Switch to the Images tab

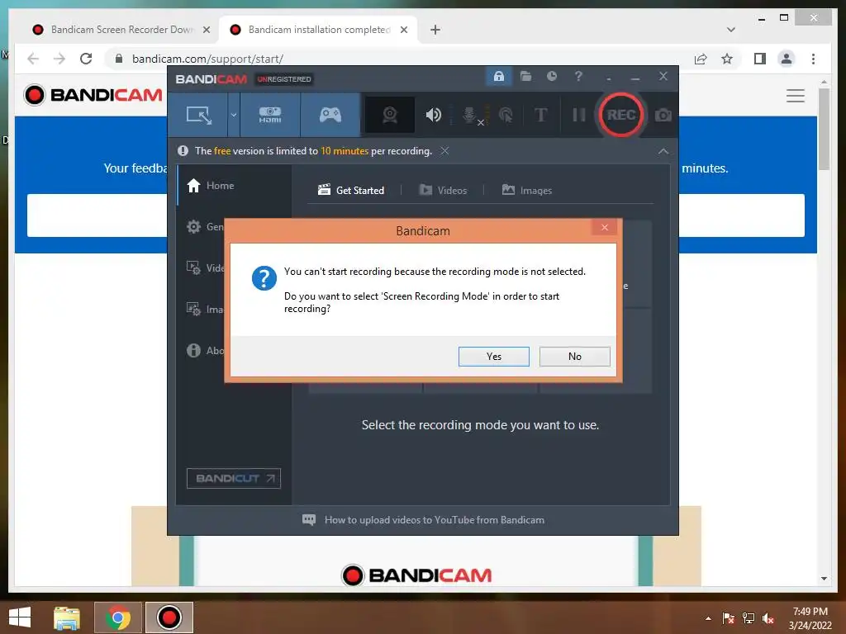click(526, 191)
